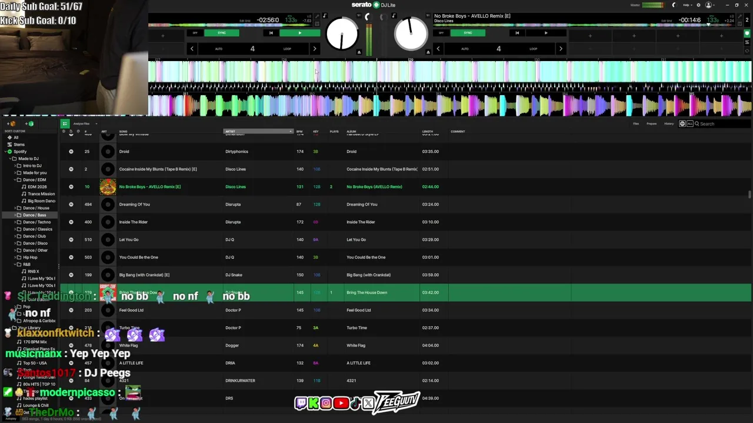This screenshot has width=753, height=423.
Task: Toggle the library view mode icon
Action: [65, 123]
